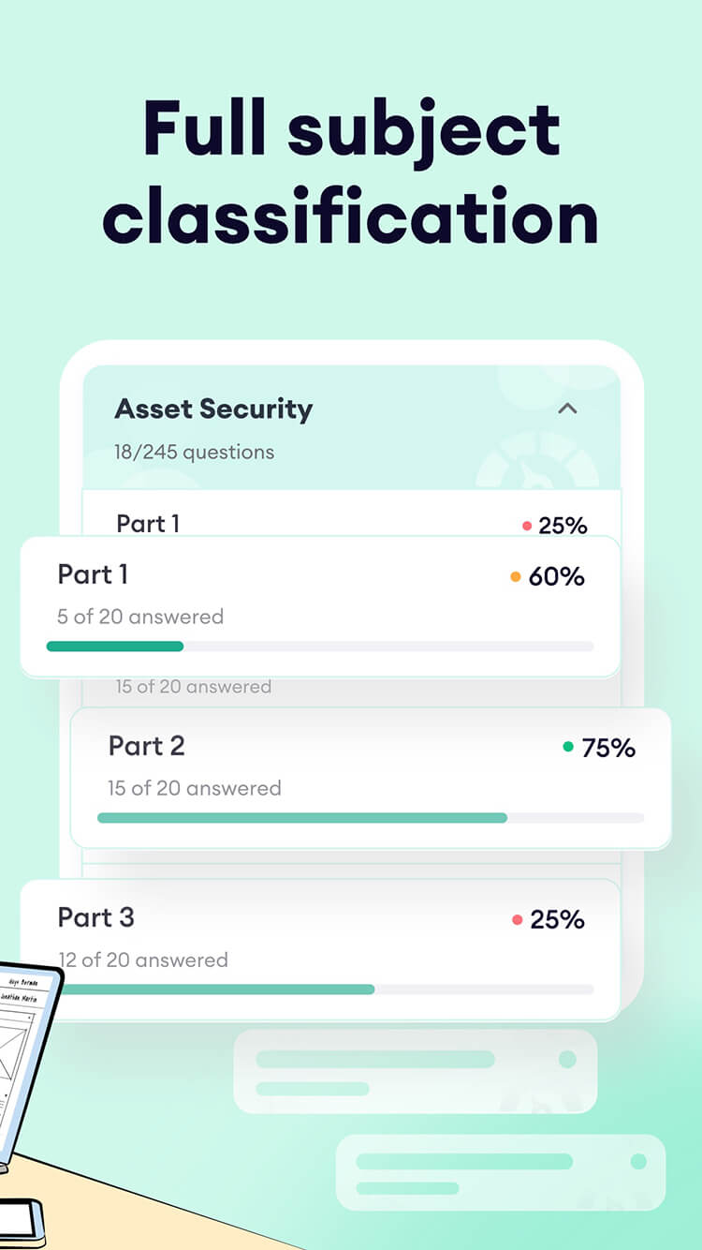The image size is (702, 1250).
Task: Select the green 75% status dot
Action: point(568,747)
